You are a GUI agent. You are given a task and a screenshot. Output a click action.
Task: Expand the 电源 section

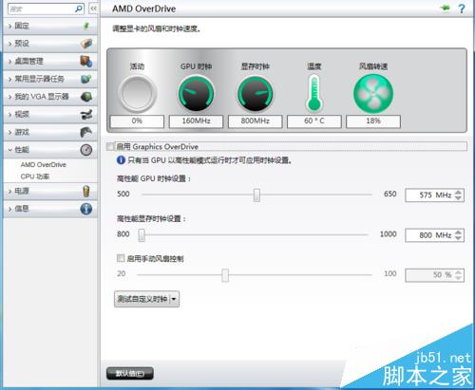tap(9, 192)
